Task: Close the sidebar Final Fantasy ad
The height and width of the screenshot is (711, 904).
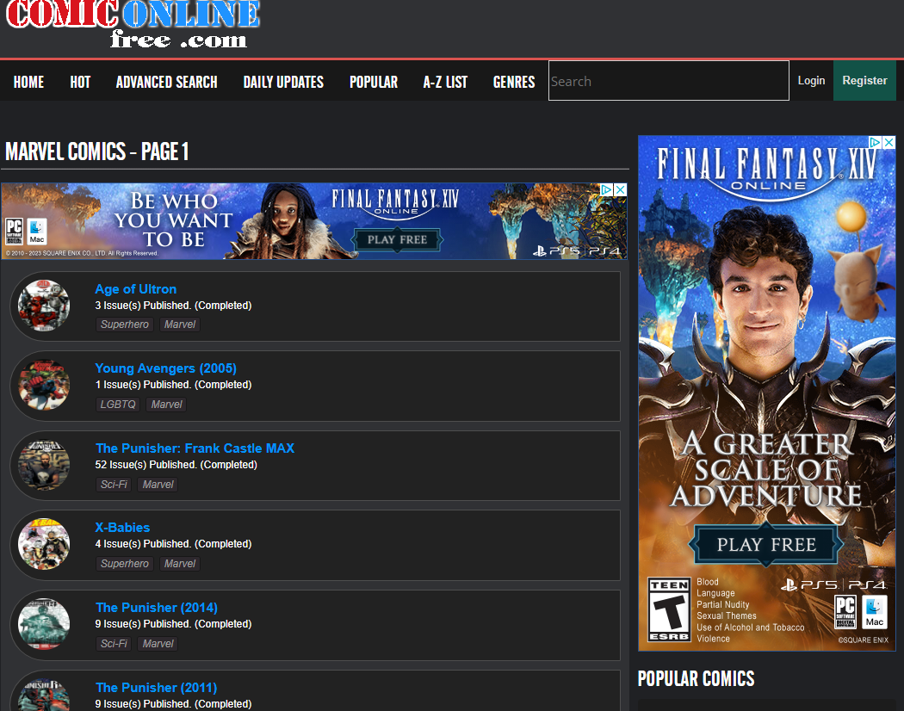Action: pyautogui.click(x=889, y=143)
